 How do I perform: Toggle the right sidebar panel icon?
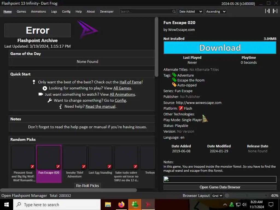click(275, 11)
